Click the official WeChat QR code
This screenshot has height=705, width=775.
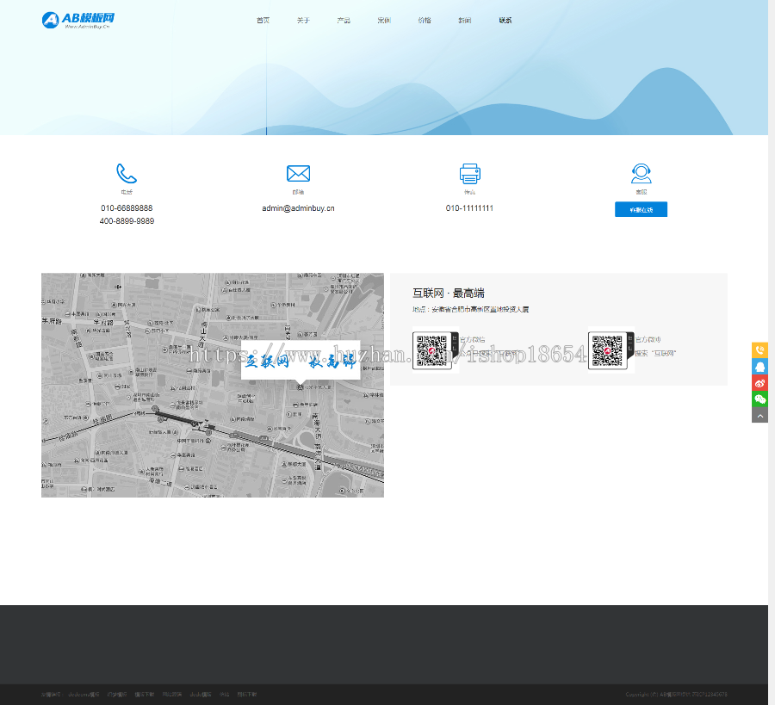[x=436, y=350]
